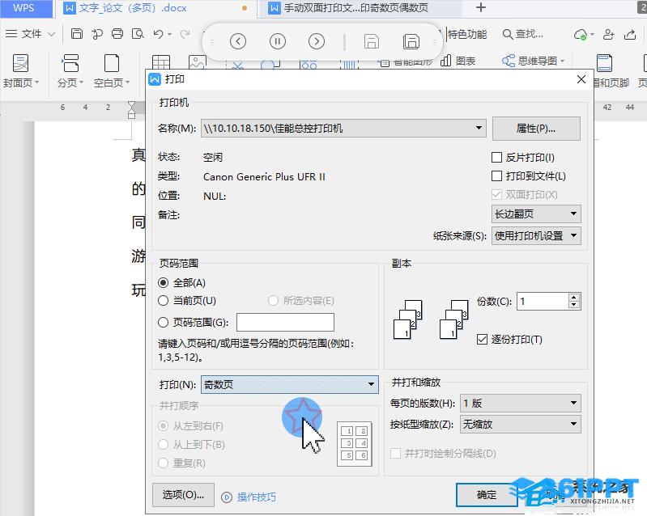Image resolution: width=647 pixels, height=516 pixels.
Task: Confirm printing with OK button
Action: [x=487, y=495]
